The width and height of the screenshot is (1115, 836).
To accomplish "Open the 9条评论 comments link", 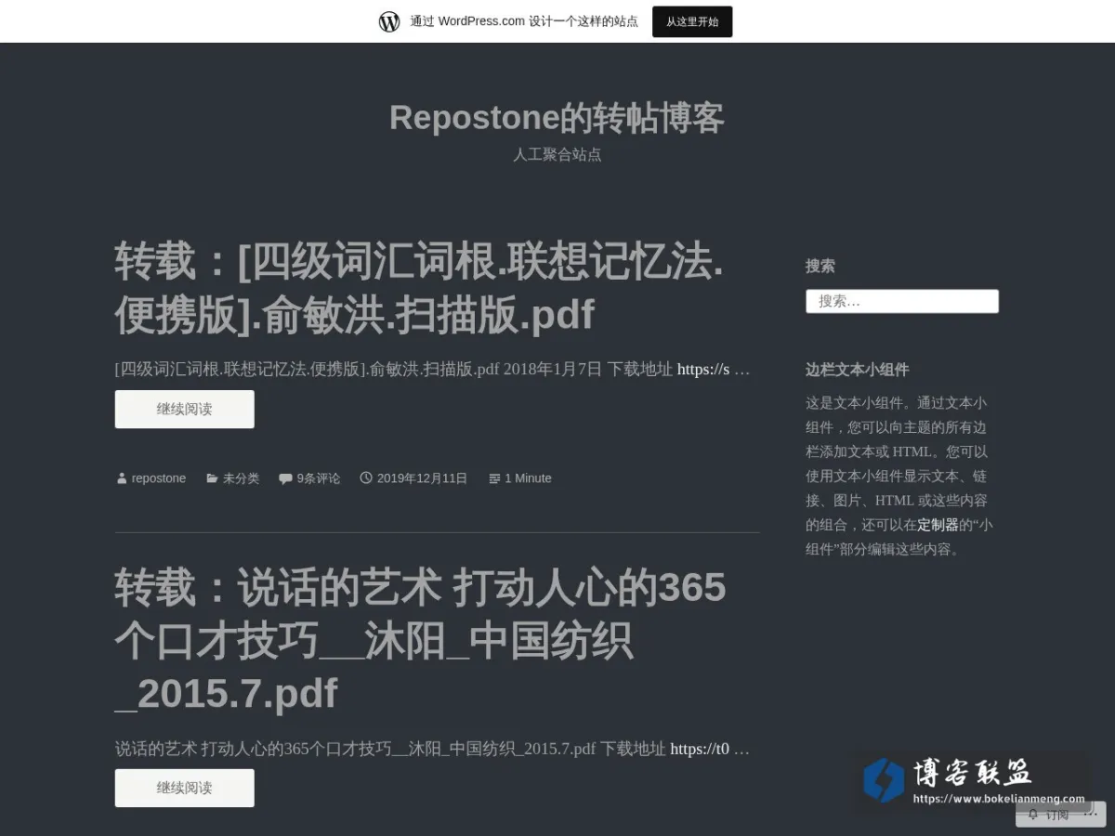I will click(319, 478).
